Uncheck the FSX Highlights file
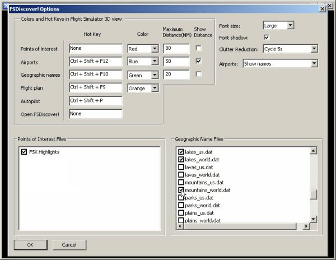 click(x=24, y=152)
